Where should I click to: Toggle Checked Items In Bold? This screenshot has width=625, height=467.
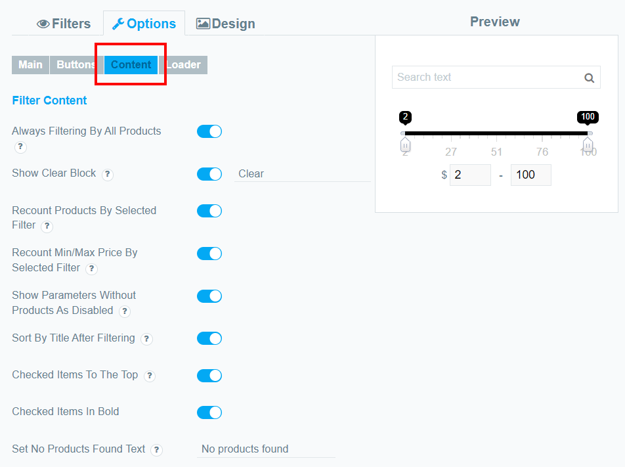click(x=209, y=412)
